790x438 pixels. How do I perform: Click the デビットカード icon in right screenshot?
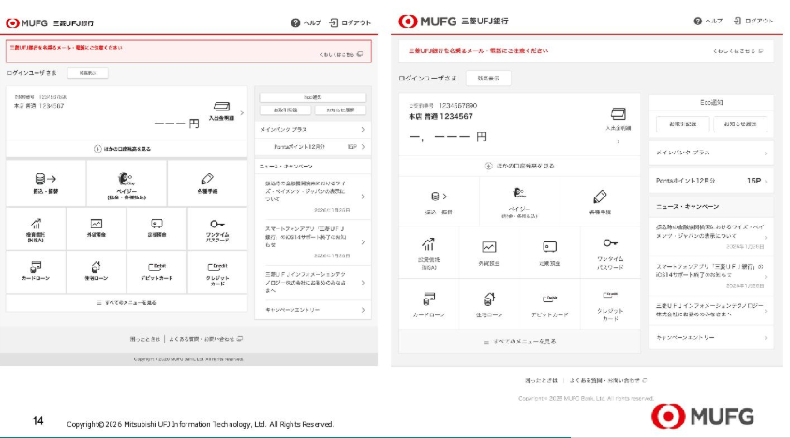point(550,299)
